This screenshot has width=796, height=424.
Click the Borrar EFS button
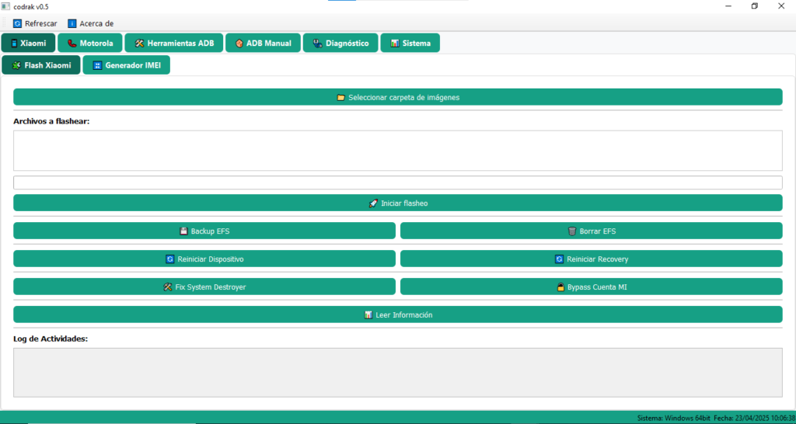click(592, 231)
